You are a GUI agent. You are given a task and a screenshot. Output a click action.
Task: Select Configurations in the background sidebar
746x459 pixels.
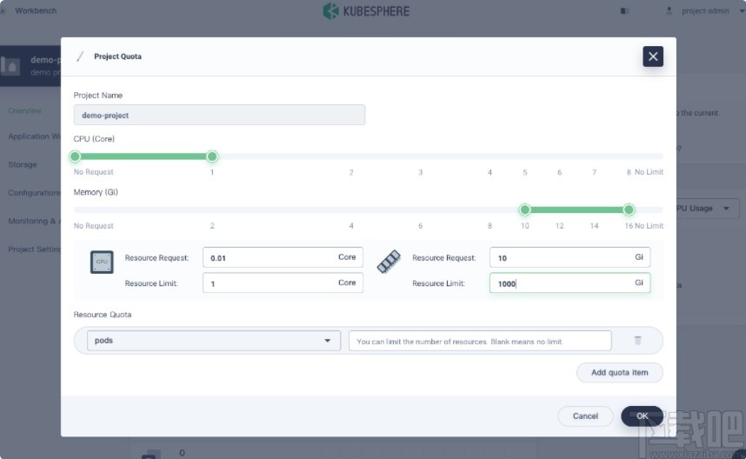[34, 193]
